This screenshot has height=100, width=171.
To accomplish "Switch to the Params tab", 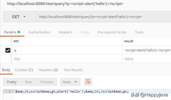I will (x=12, y=32).
